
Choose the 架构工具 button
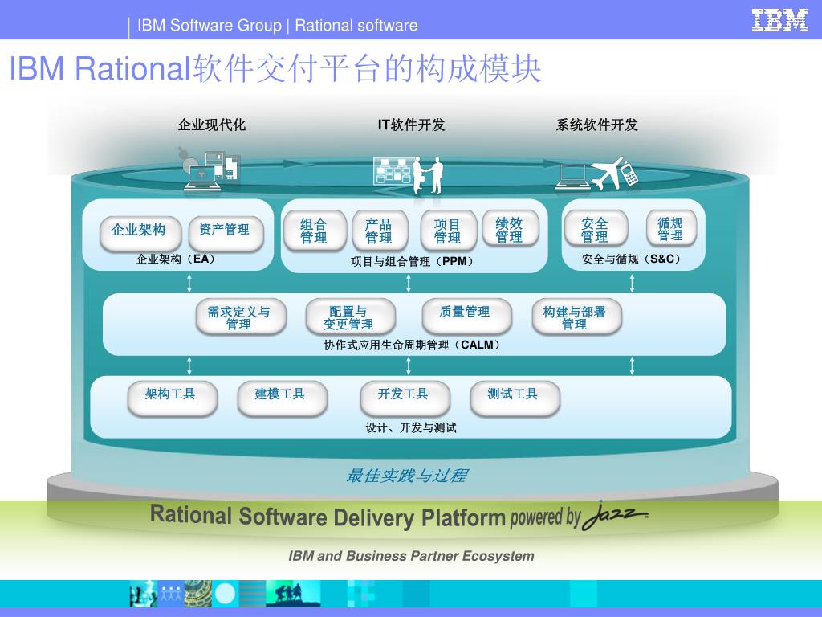(x=172, y=398)
